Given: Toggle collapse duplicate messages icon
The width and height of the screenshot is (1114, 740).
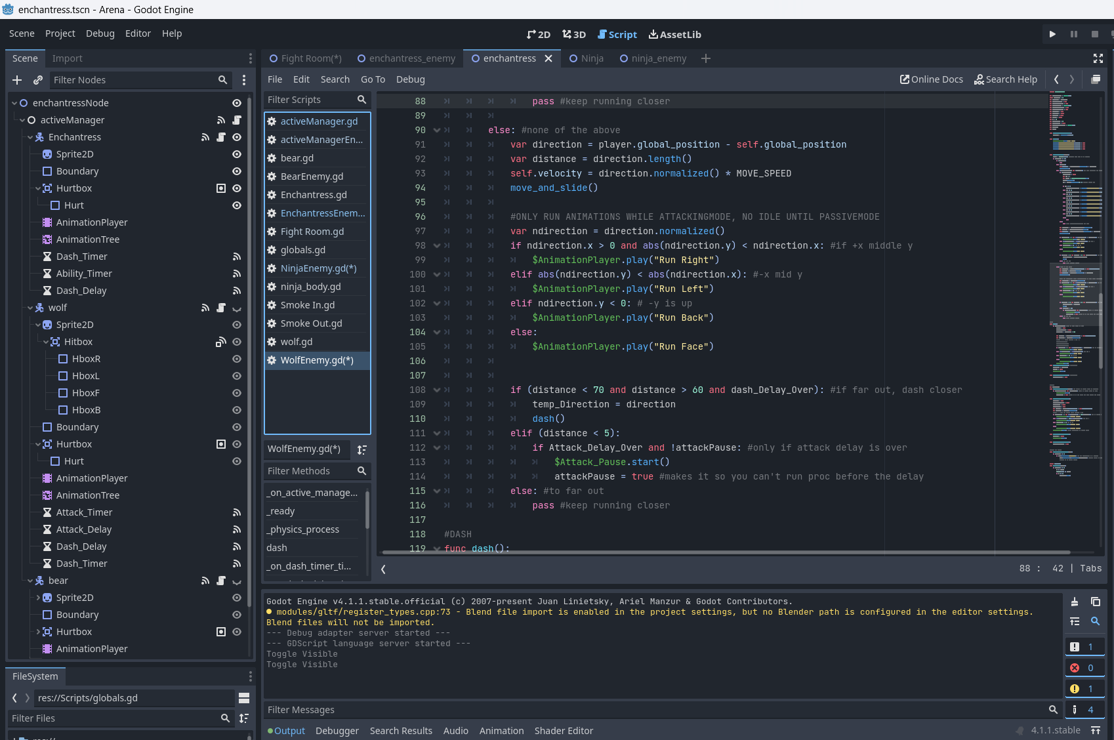Looking at the screenshot, I should (x=1075, y=621).
